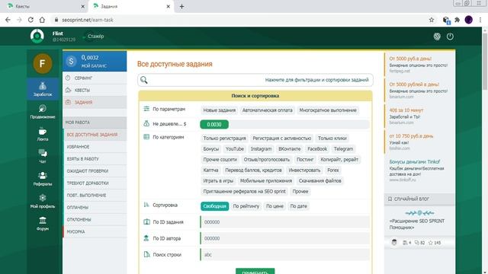Viewport: 488px width, 274px height.
Task: Open the Рефералы sidebar section
Action: pyautogui.click(x=43, y=179)
